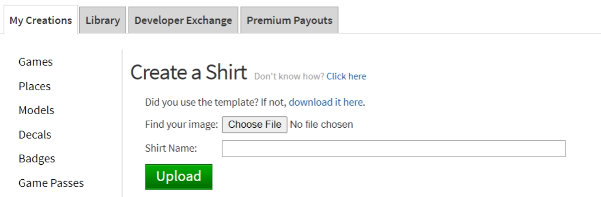Select the Premium Payouts tab

point(289,20)
